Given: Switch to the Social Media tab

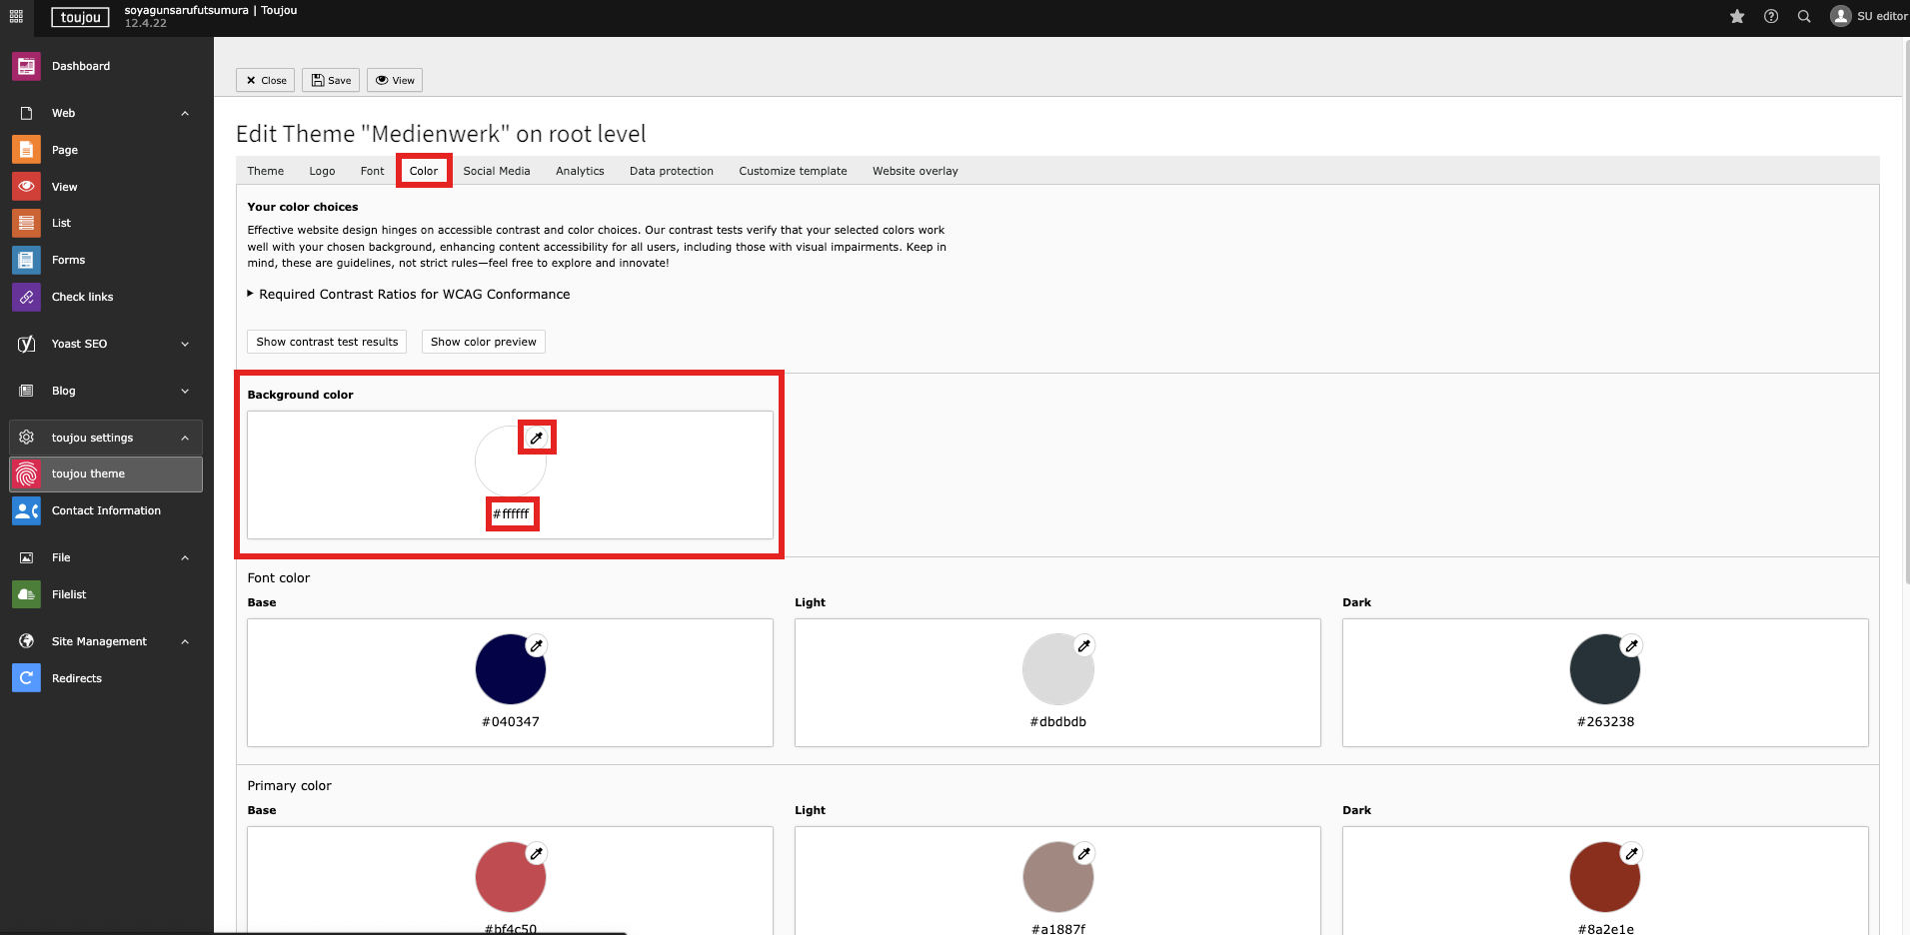Looking at the screenshot, I should point(496,171).
